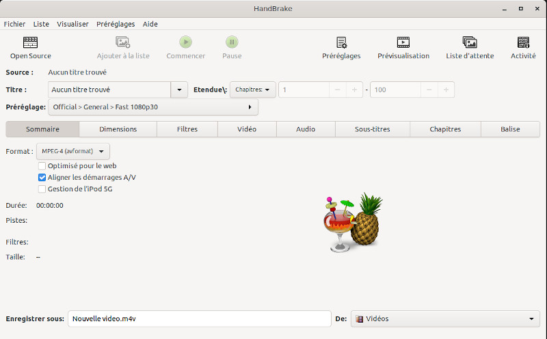Choose destination folder Vidéos
Screen dimensions: 547x339
click(x=445, y=318)
